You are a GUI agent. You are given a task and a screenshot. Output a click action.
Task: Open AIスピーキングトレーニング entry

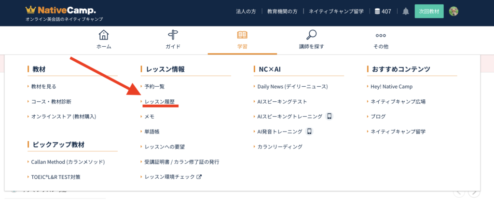290,117
